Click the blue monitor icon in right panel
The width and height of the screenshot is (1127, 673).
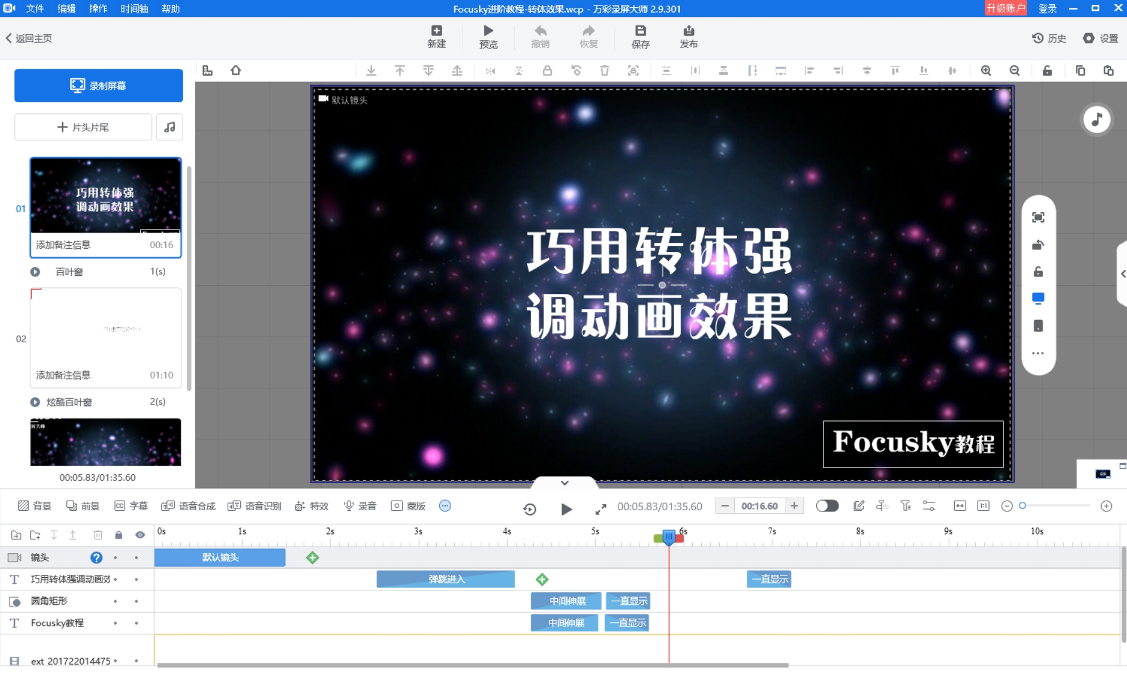click(x=1038, y=299)
